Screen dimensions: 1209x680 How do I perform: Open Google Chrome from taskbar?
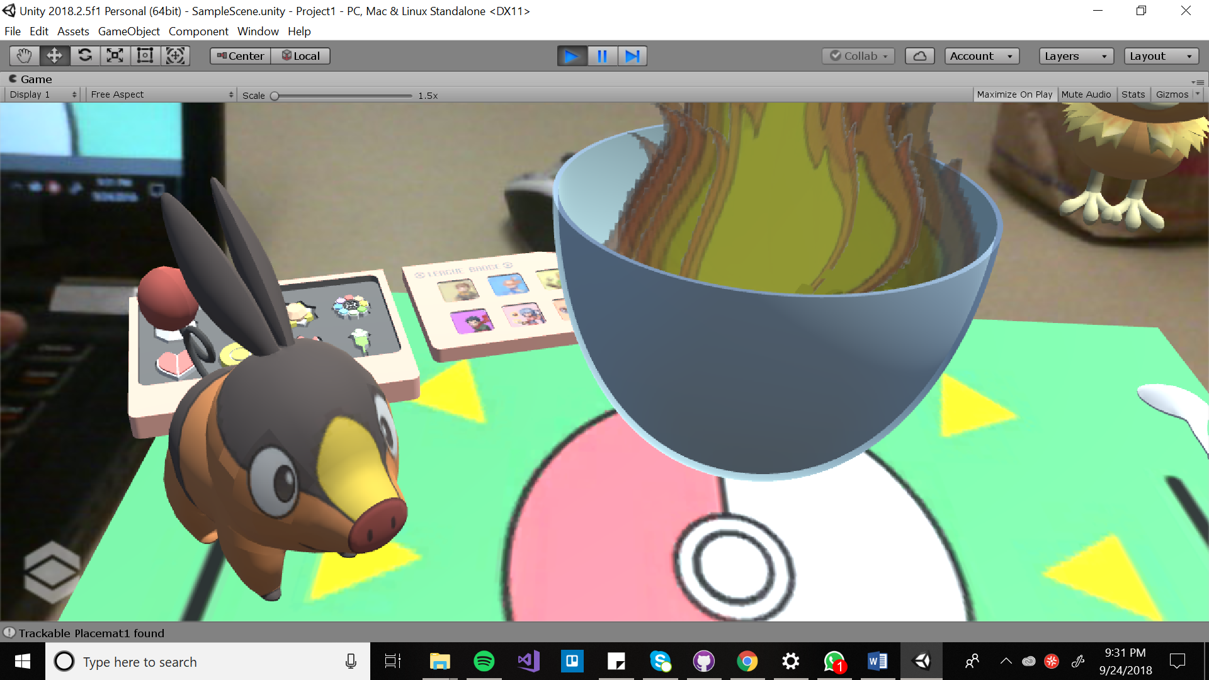(x=747, y=661)
